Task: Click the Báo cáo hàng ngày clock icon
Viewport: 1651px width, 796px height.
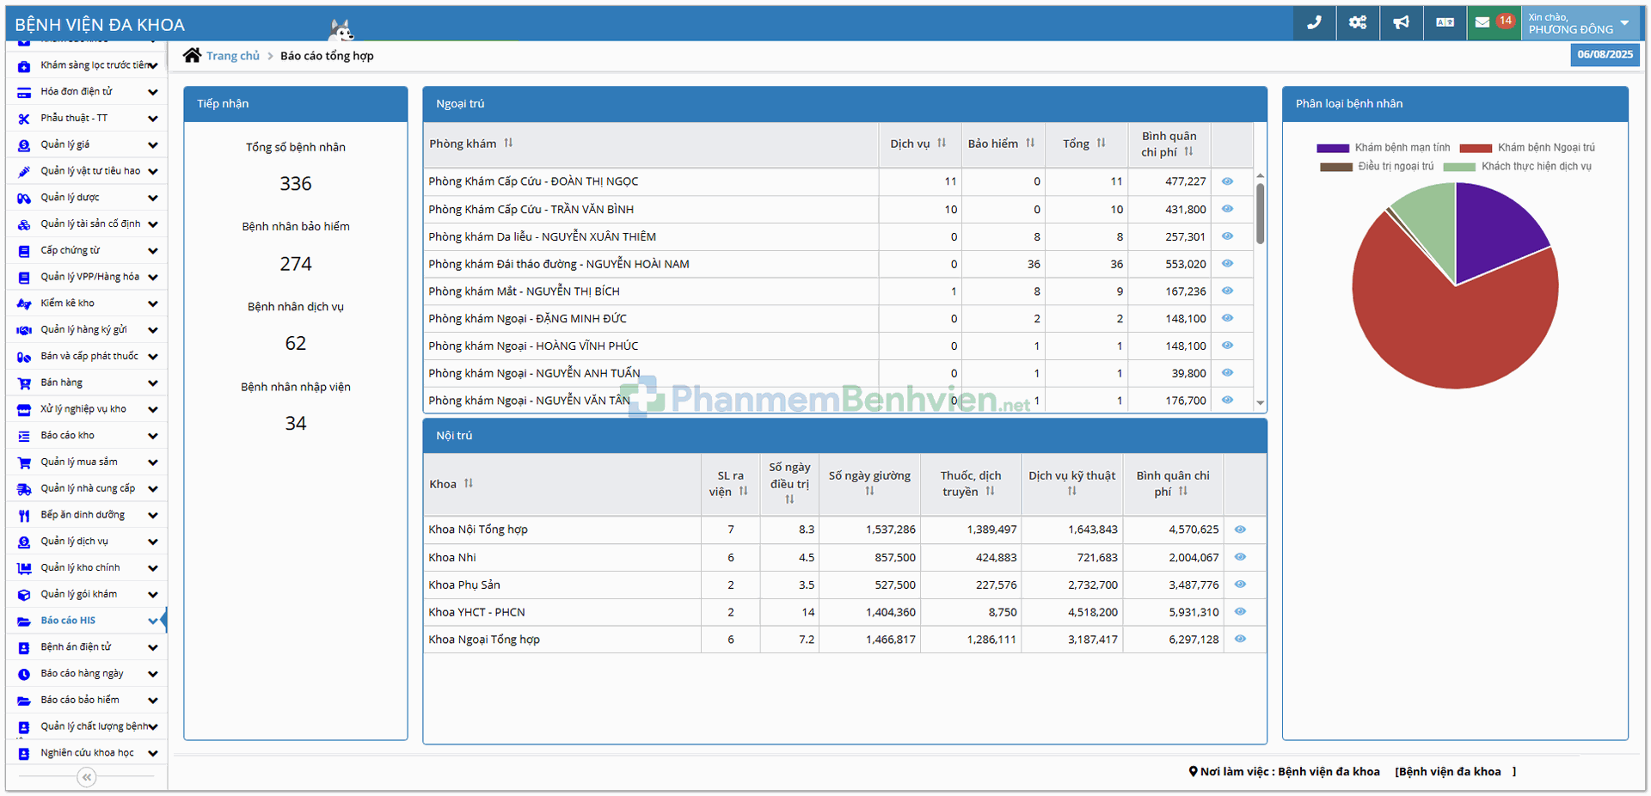Action: click(24, 674)
